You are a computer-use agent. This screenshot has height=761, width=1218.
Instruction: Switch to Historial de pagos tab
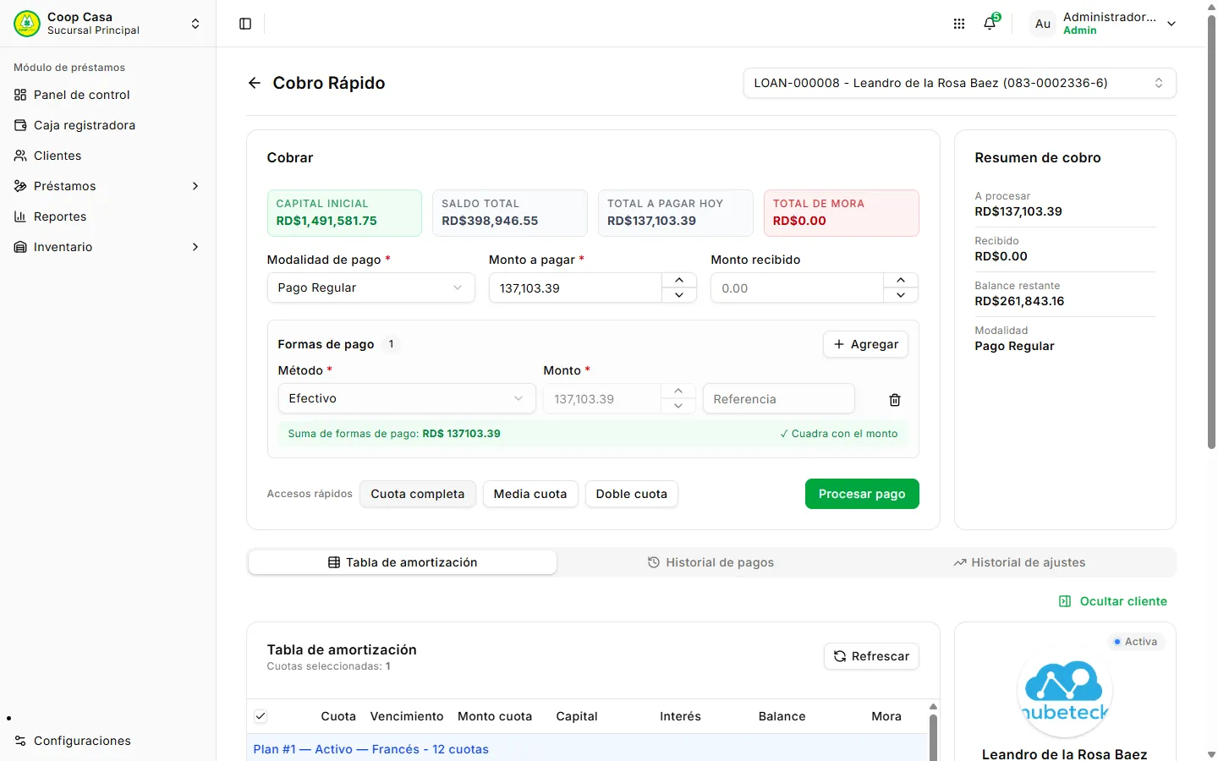coord(711,562)
